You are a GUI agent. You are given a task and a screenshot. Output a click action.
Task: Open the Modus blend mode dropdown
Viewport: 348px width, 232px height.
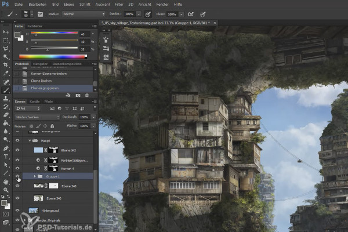(x=84, y=14)
